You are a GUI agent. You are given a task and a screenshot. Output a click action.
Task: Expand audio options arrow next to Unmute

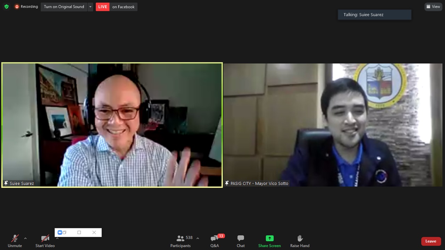pyautogui.click(x=25, y=238)
